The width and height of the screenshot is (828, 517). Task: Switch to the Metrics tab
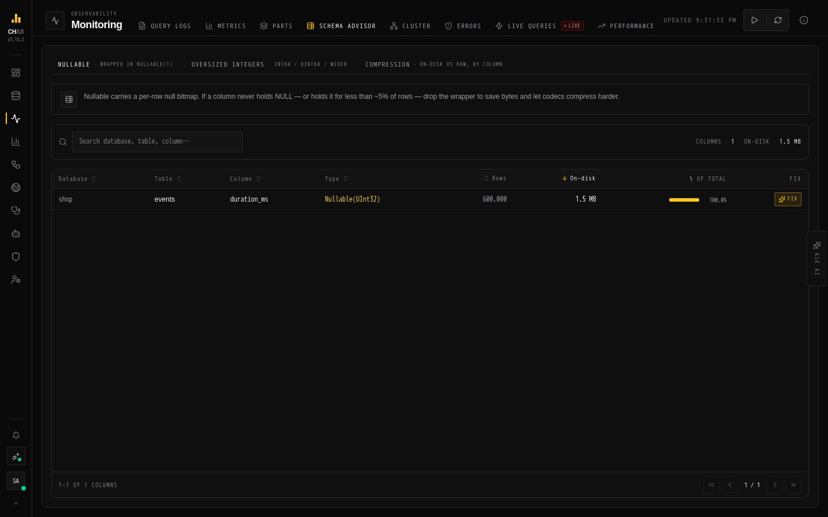[225, 26]
